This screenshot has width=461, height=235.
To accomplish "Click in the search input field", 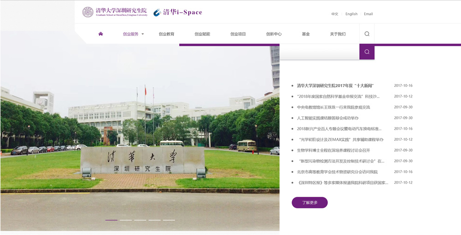I will coord(319,52).
